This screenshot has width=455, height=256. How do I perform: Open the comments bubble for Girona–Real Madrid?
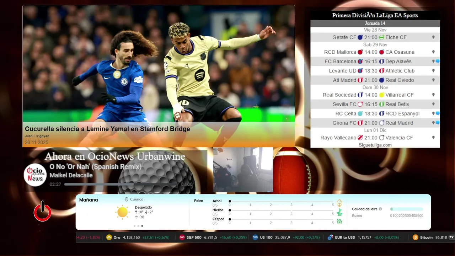438,123
